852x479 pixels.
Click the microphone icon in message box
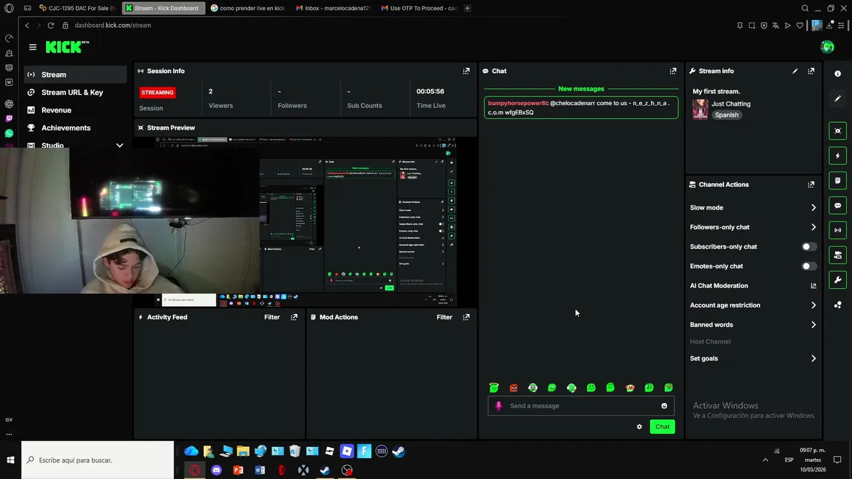coord(499,406)
